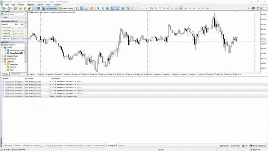Open Сигналы at bottom right
268x151 pixels.
click(x=235, y=146)
